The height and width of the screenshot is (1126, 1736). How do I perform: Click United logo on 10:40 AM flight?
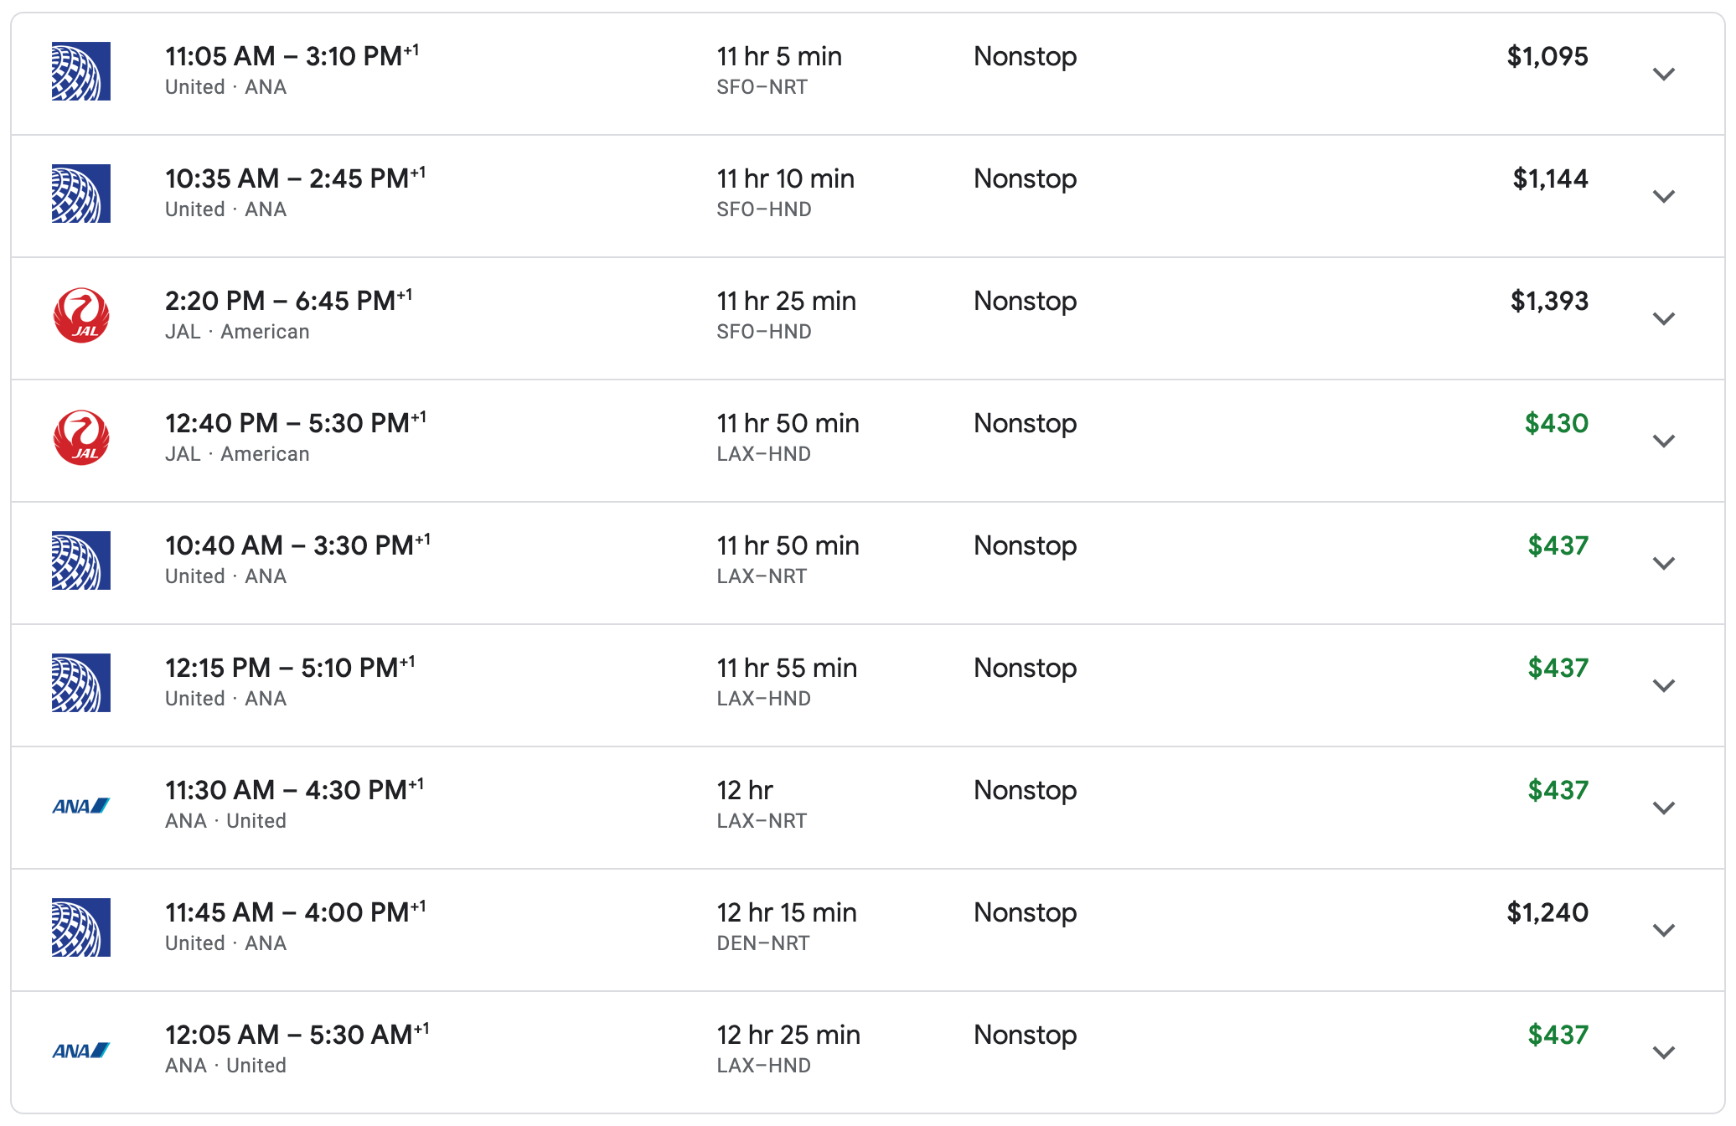[80, 560]
